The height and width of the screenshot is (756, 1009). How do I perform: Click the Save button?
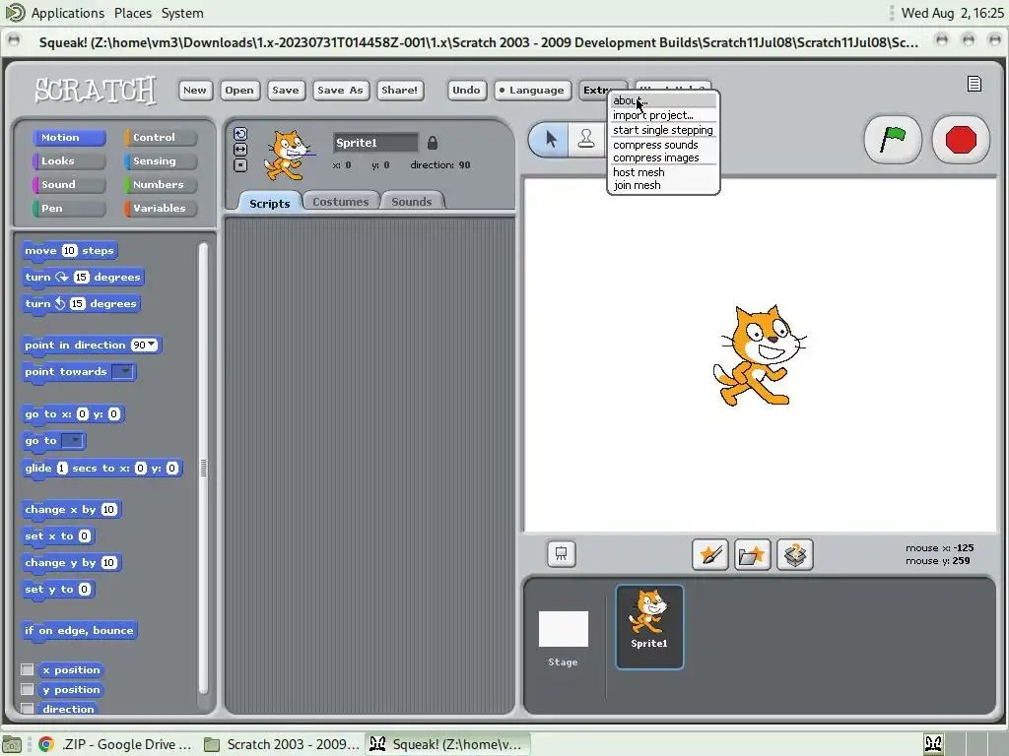285,90
